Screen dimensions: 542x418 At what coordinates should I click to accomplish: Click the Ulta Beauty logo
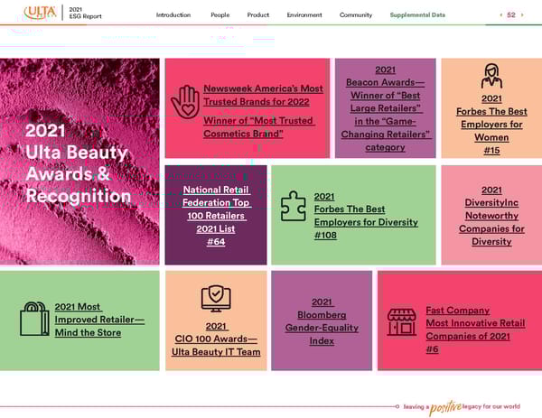pyautogui.click(x=42, y=14)
